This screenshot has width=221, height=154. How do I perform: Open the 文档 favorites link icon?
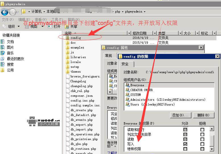point(3,42)
